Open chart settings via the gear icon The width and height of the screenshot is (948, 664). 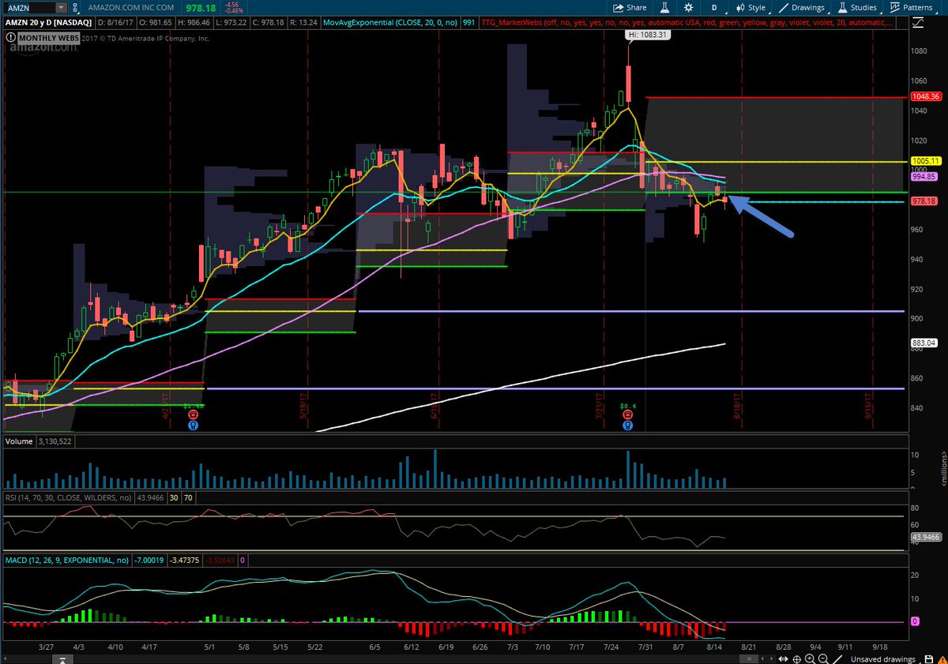688,7
